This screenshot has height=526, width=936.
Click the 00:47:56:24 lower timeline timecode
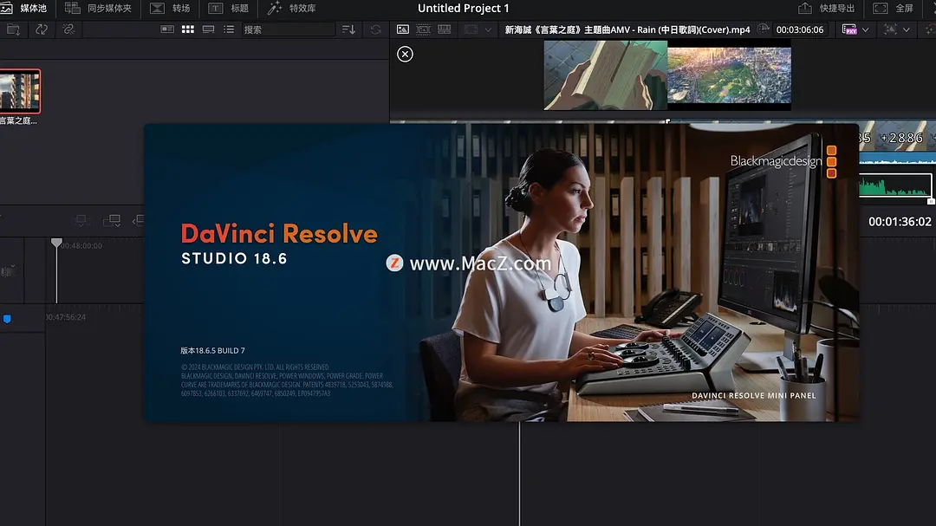coord(66,317)
